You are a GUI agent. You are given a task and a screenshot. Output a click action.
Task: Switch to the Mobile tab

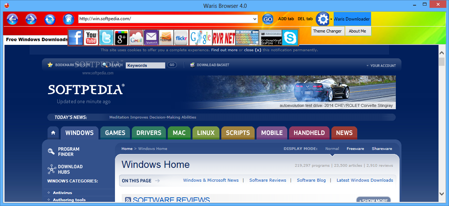[x=272, y=133]
